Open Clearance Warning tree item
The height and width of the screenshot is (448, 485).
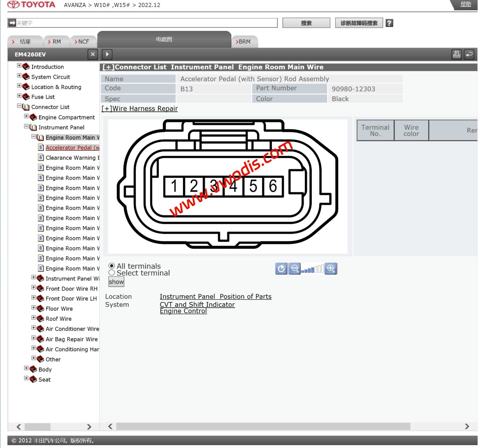point(72,158)
